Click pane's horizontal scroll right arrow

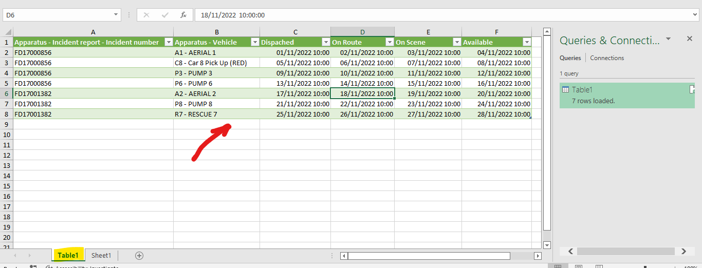point(683,251)
